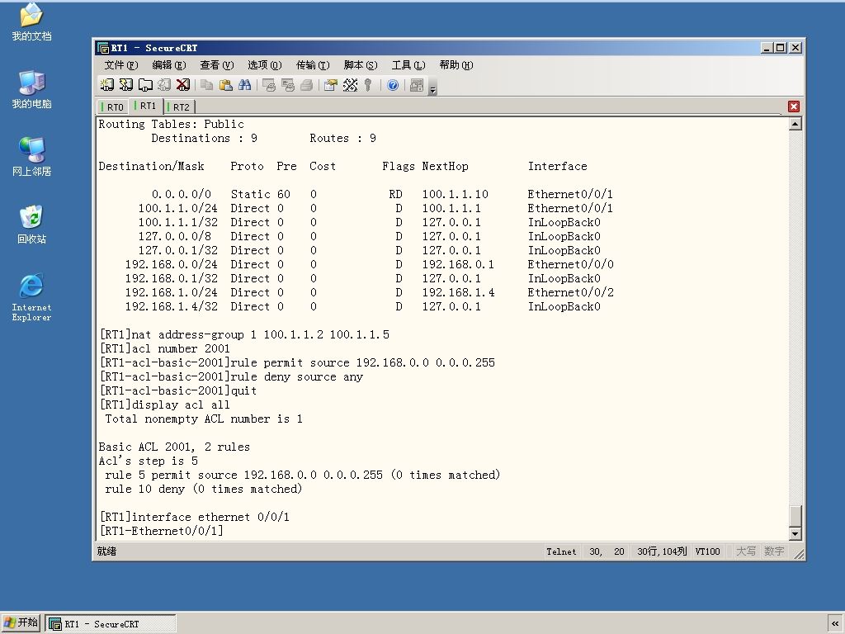Open the 工具(L) menu

coord(408,65)
